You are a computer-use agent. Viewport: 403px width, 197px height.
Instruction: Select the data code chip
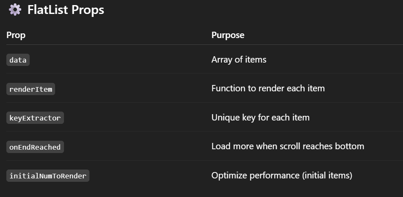click(18, 60)
